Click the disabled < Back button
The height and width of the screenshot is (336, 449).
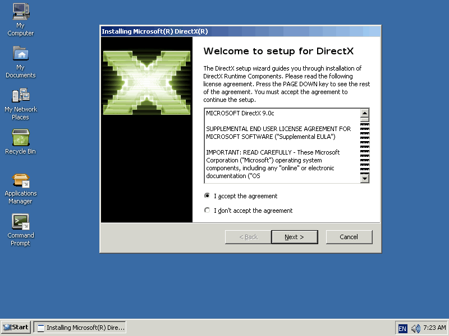(248, 237)
